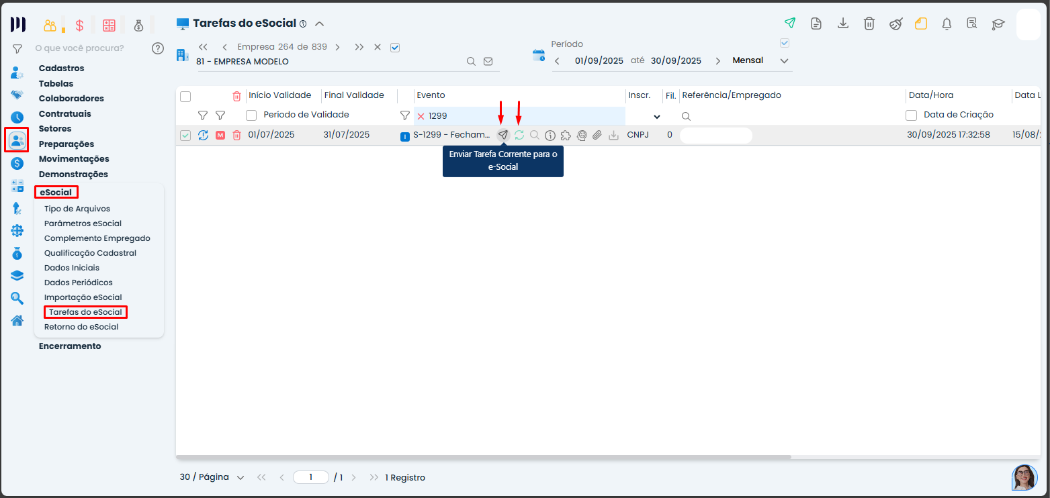Click the green paper-plane send icon in top toolbar
Image resolution: width=1050 pixels, height=498 pixels.
(790, 23)
